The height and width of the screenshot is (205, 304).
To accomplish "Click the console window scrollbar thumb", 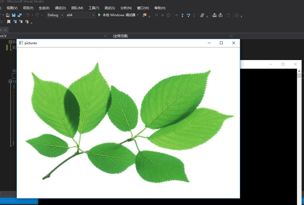I will [299, 76].
